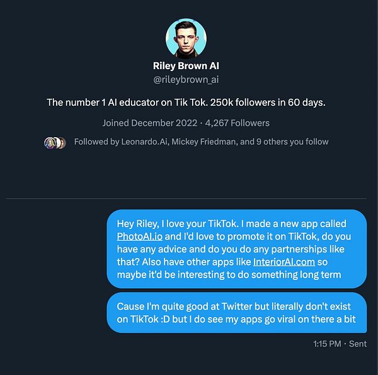Open Riley Brown AI's profile picture
This screenshot has width=378, height=375.
coord(186,38)
